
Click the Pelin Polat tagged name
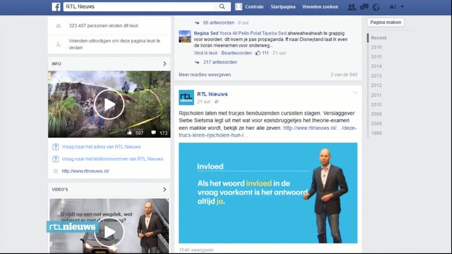[x=250, y=33]
